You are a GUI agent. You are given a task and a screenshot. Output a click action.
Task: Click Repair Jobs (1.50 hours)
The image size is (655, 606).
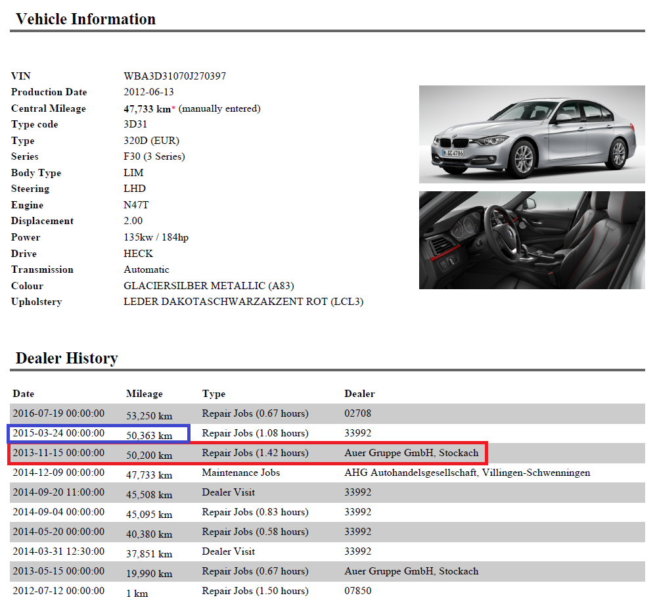[255, 591]
